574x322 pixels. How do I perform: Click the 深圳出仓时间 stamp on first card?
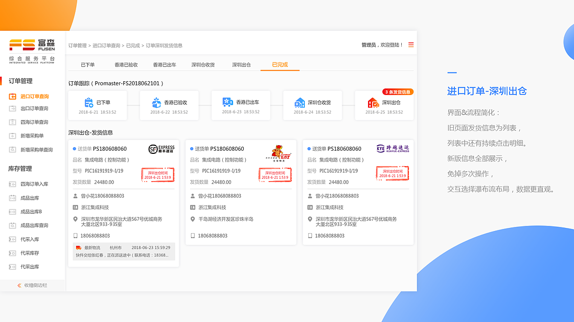pyautogui.click(x=158, y=175)
